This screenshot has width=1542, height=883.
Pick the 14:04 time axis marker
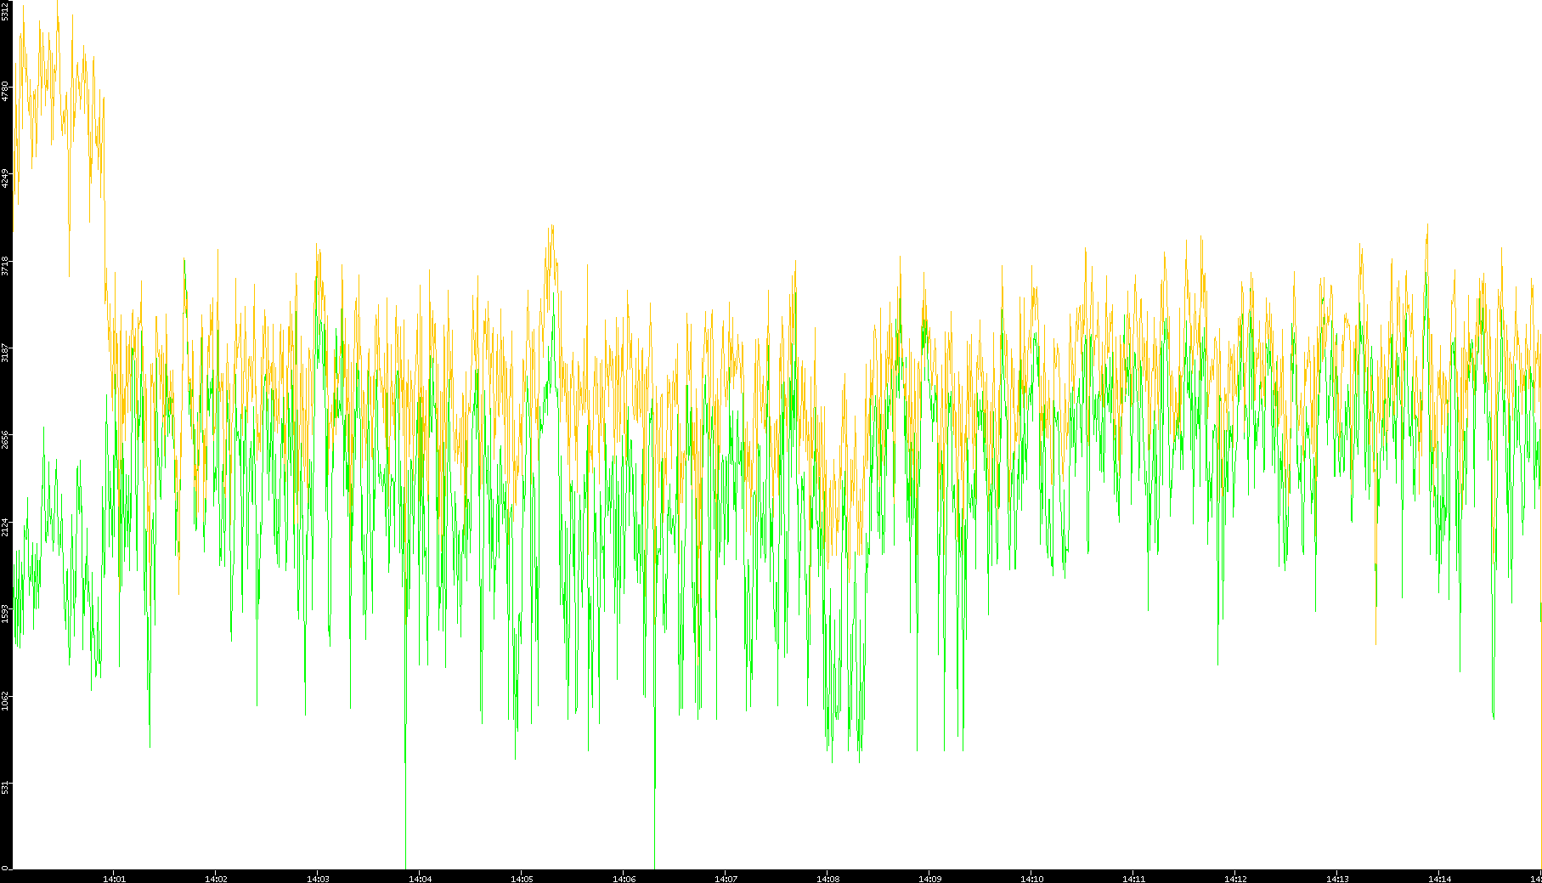point(420,878)
